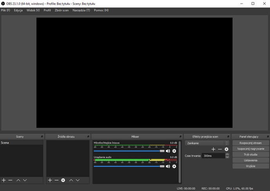Click Rozpocznij stream button
270x191 pixels.
(250, 143)
